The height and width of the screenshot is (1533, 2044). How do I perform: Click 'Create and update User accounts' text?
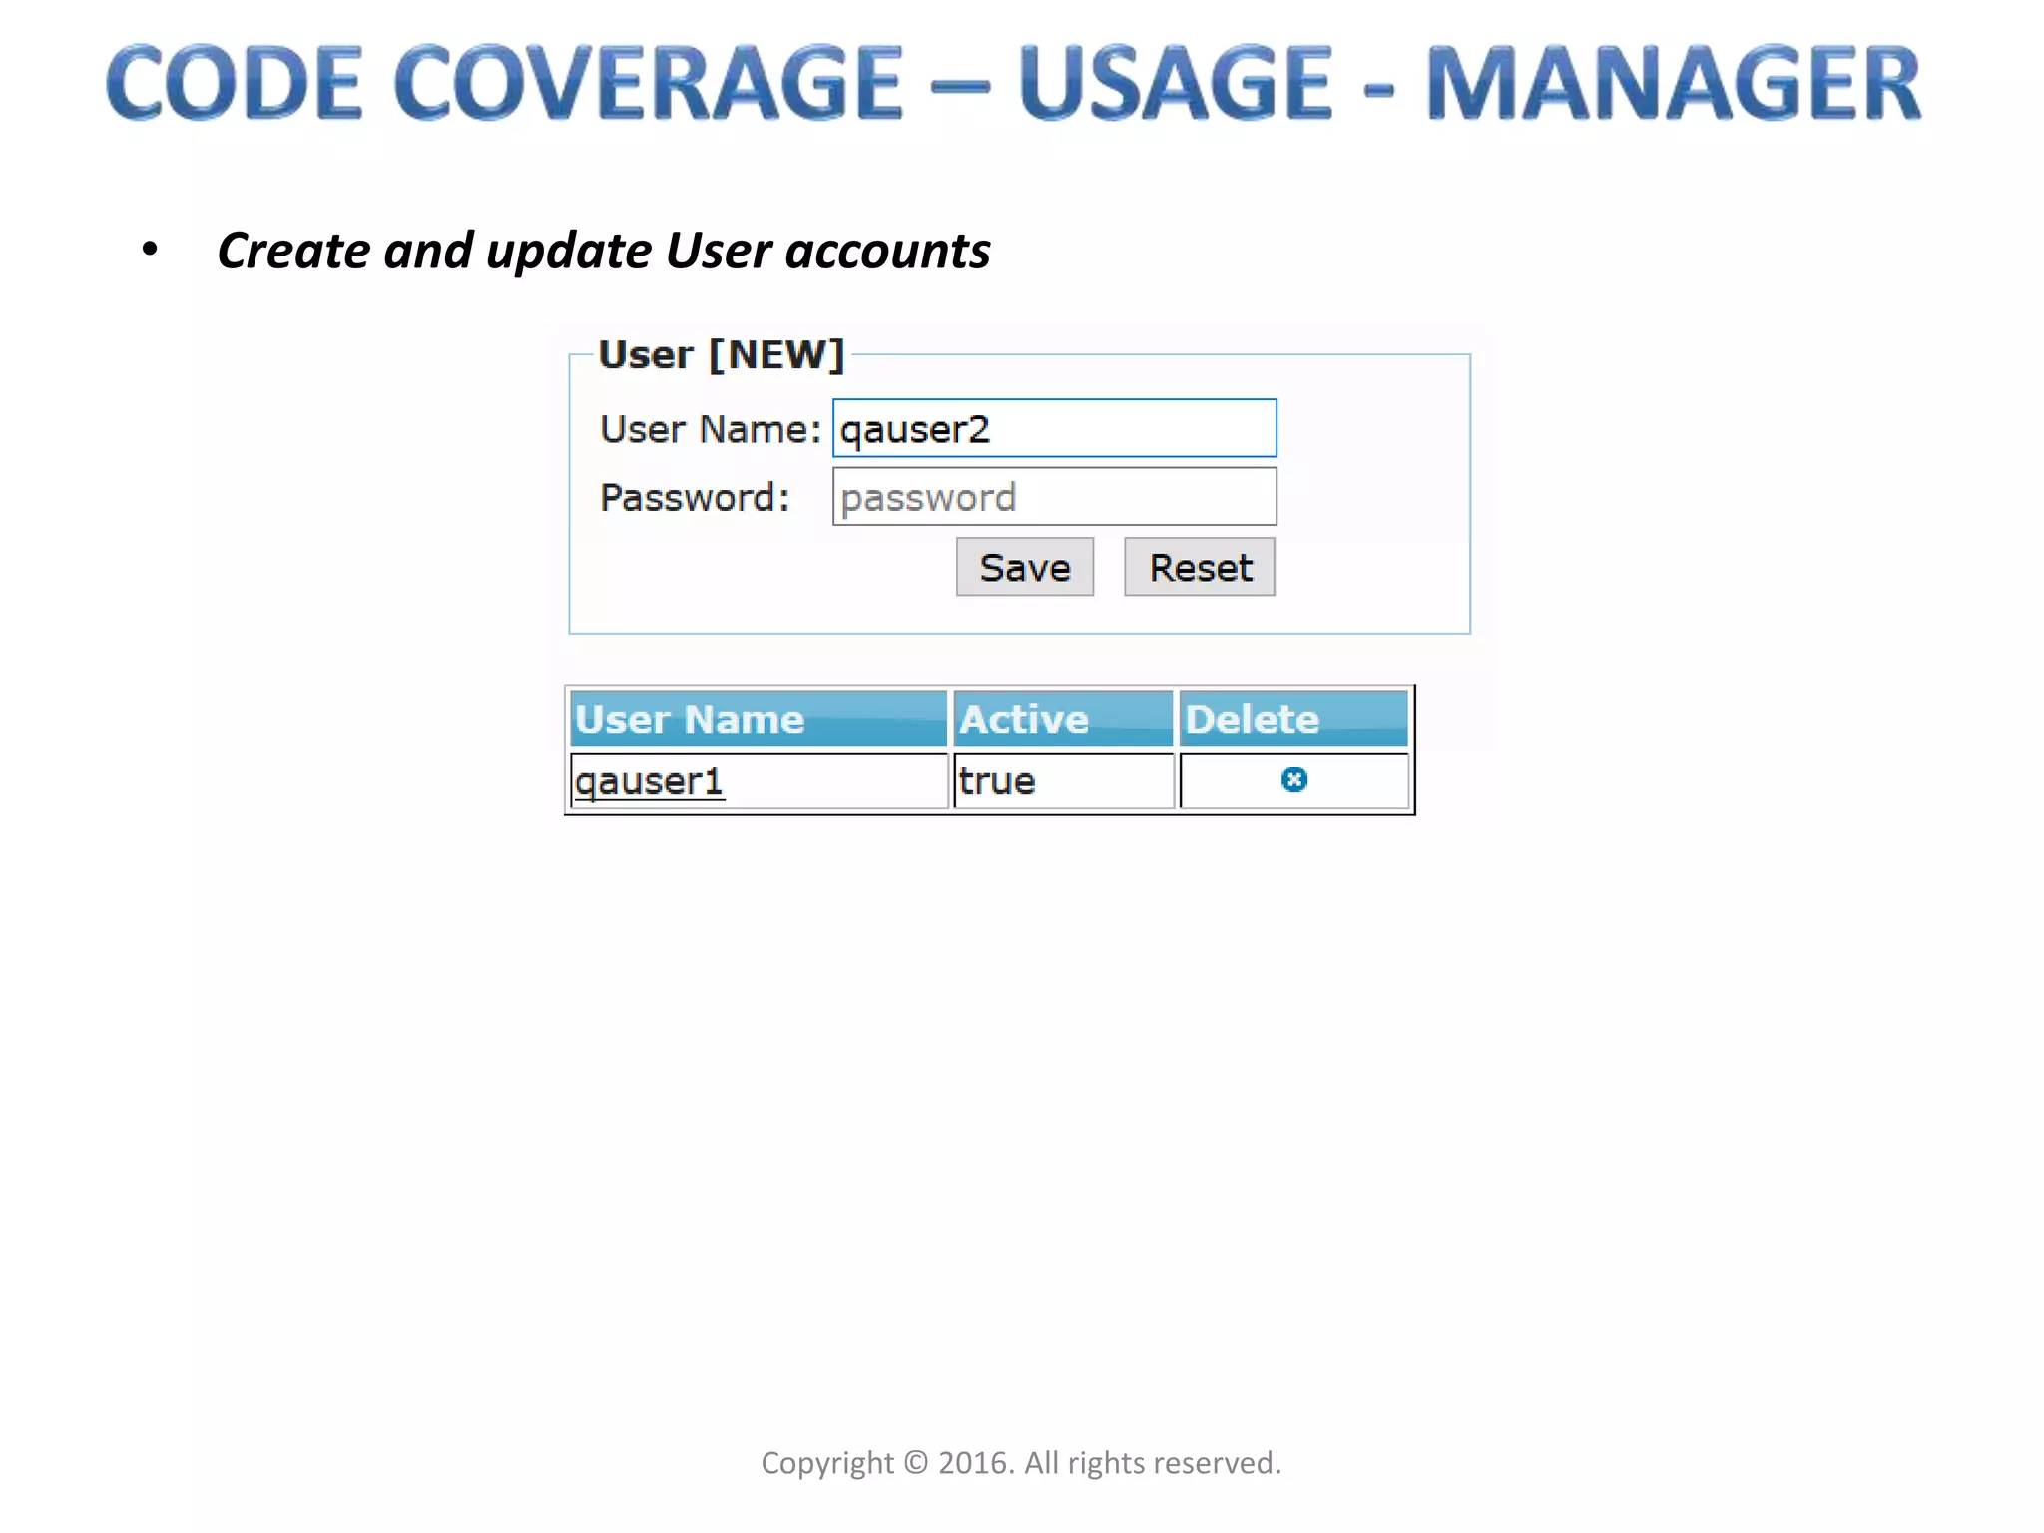[604, 250]
